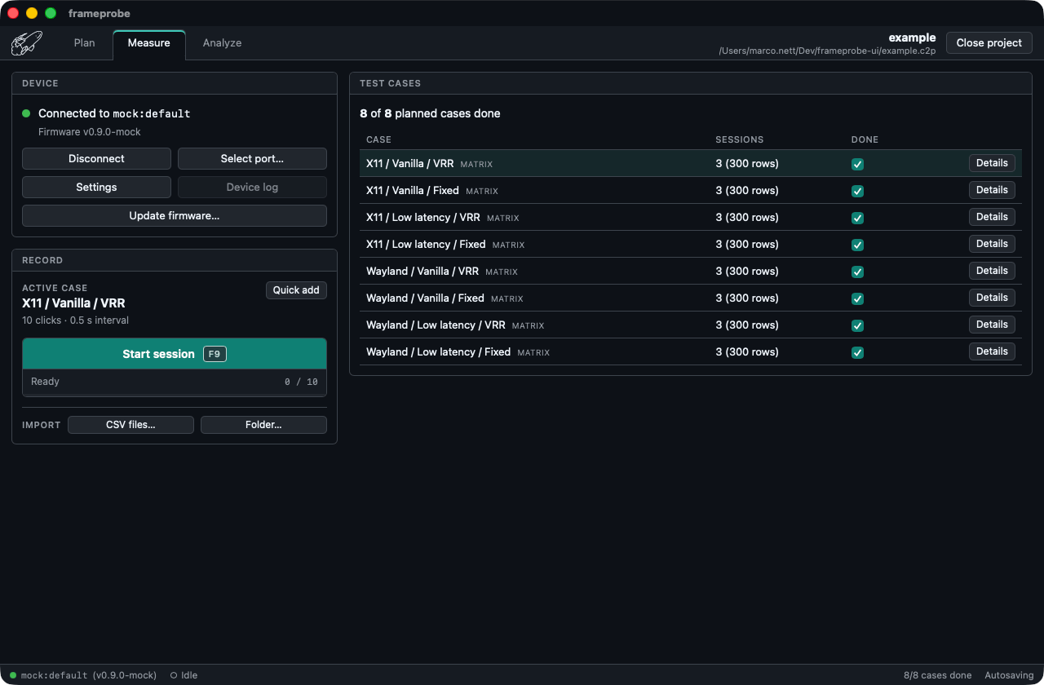
Task: Select the X11 / Low latency / Fixed case name
Action: (x=426, y=245)
